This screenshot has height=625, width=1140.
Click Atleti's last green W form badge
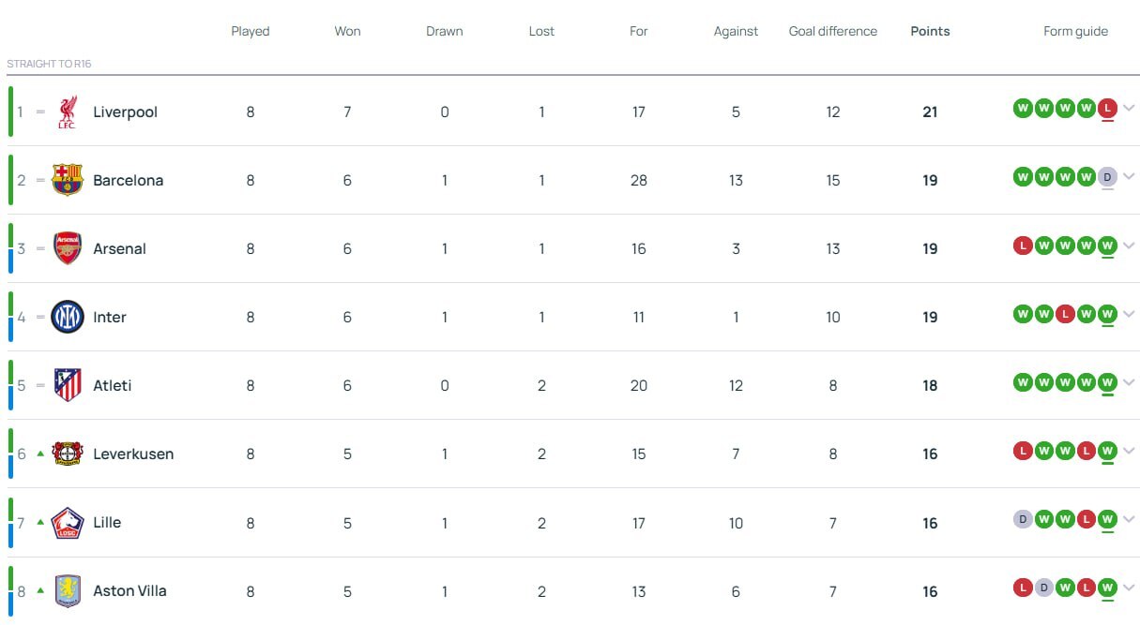coord(1107,381)
